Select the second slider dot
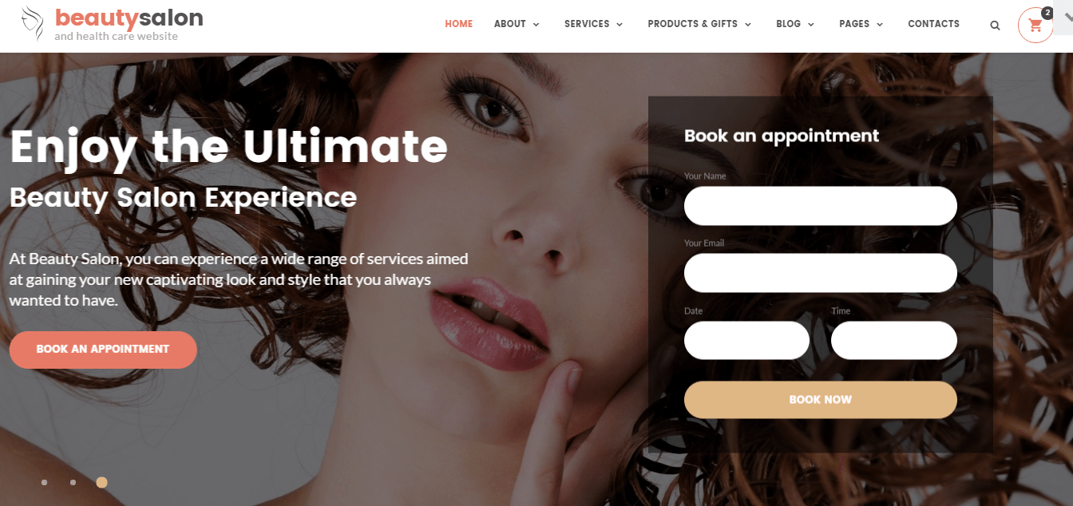This screenshot has width=1073, height=506. 73,482
